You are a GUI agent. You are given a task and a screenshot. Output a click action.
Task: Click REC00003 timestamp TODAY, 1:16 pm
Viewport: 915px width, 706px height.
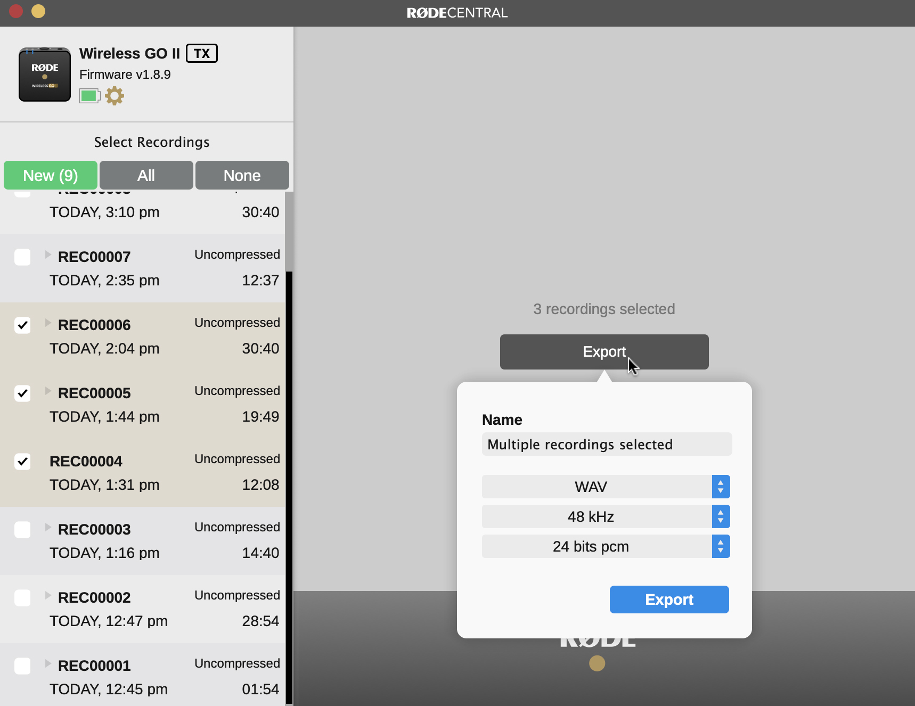[x=104, y=553]
